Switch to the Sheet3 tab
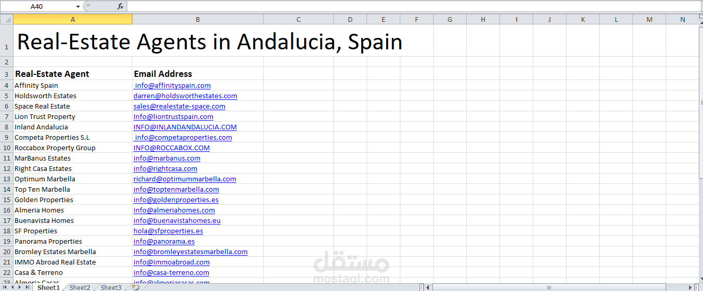703x291 pixels. coord(111,287)
